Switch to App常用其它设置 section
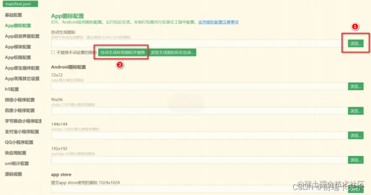Image resolution: width=371 pixels, height=195 pixels. (x=22, y=79)
